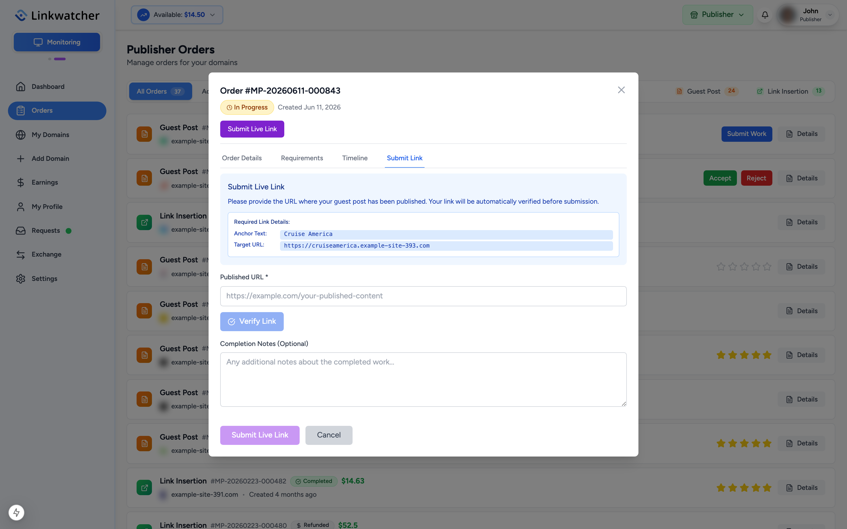Open Dashboard from the sidebar
The width and height of the screenshot is (847, 529).
[x=57, y=86]
